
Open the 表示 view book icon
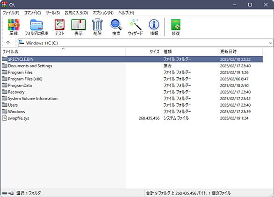coord(79,25)
